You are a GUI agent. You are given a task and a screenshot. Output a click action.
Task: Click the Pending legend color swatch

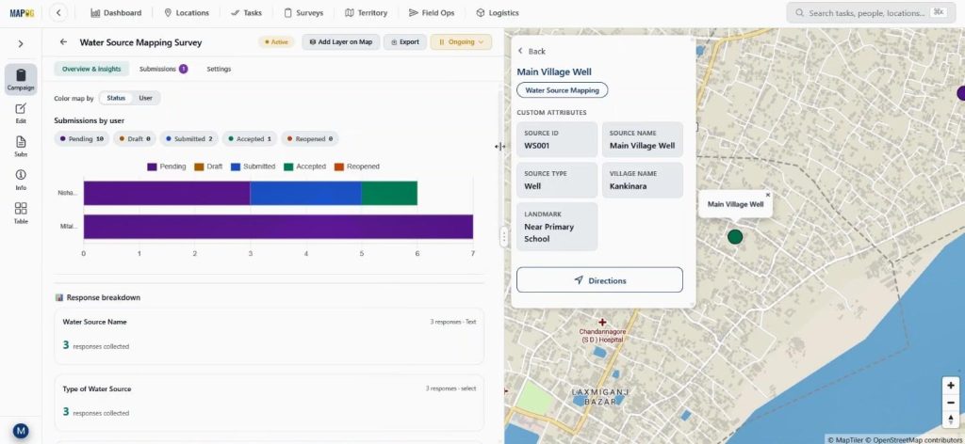point(152,166)
